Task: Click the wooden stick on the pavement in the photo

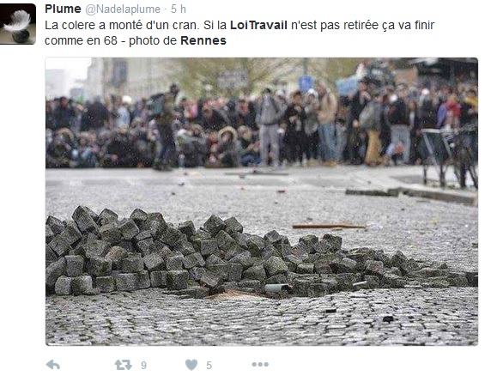Action: coord(329,227)
